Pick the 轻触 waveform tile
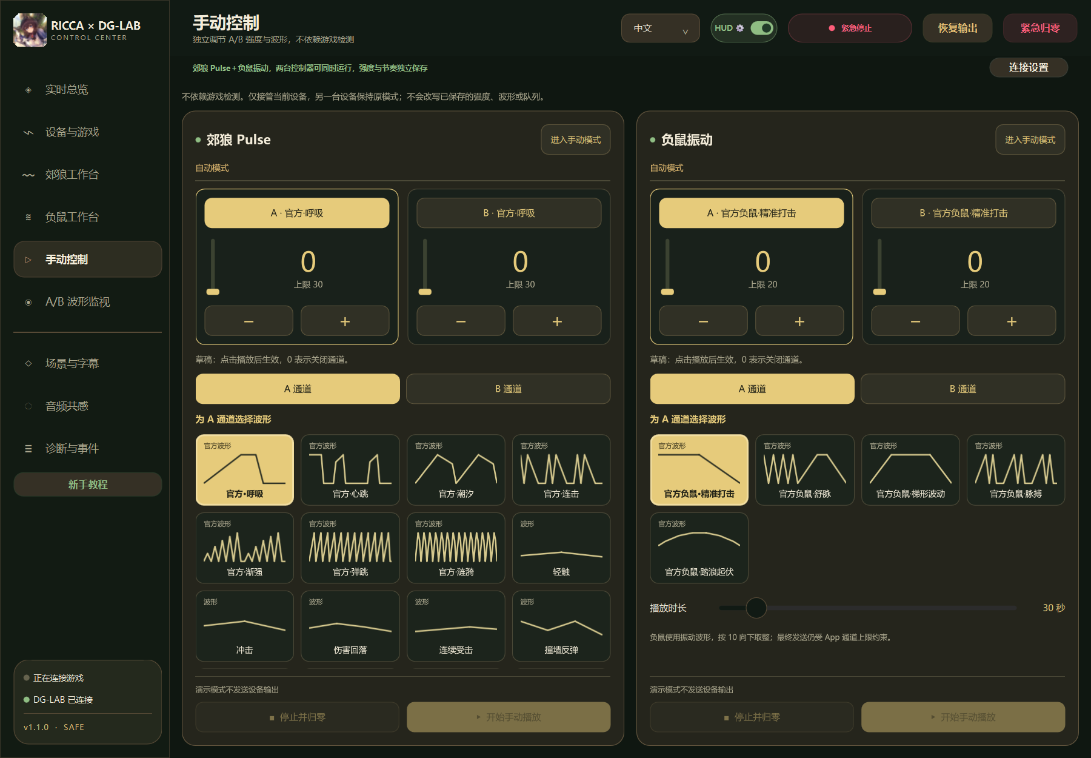Viewport: 1091px width, 758px height. pos(561,548)
